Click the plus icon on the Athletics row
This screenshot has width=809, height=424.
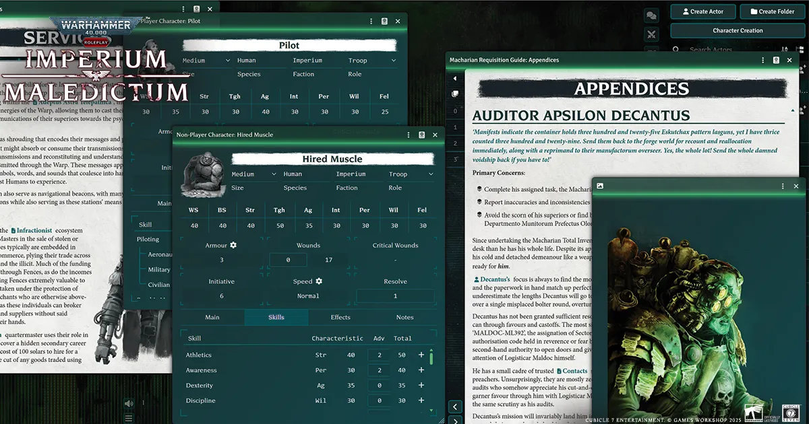(x=421, y=355)
